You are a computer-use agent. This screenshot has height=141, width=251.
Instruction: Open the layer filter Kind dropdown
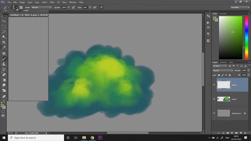coord(220,66)
